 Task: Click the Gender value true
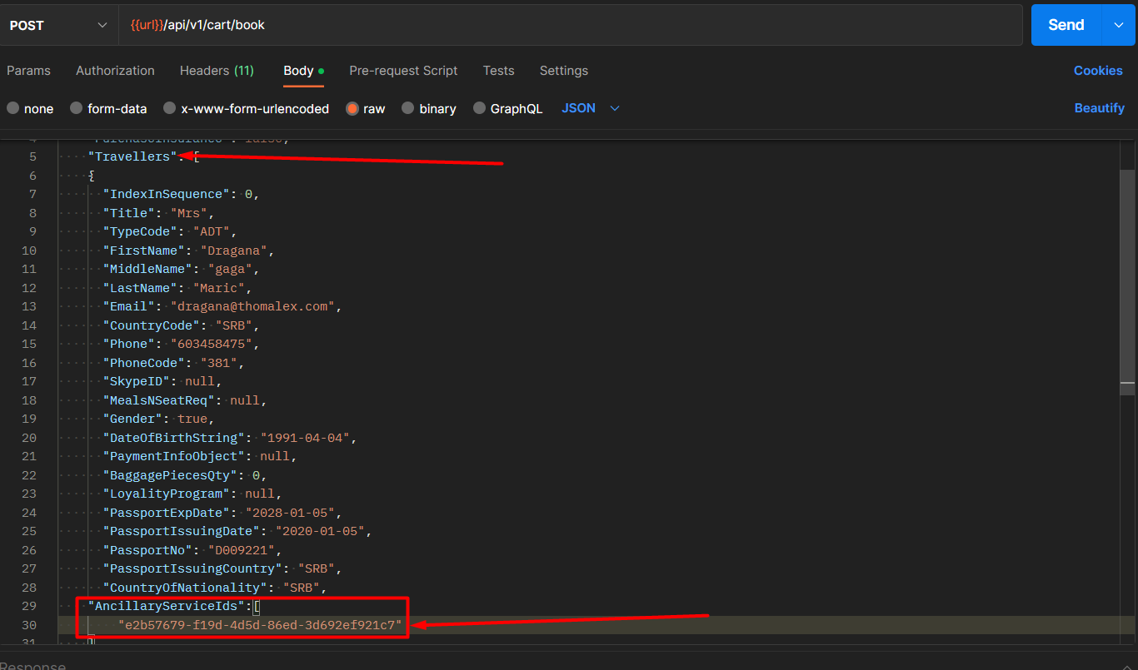pyautogui.click(x=193, y=419)
